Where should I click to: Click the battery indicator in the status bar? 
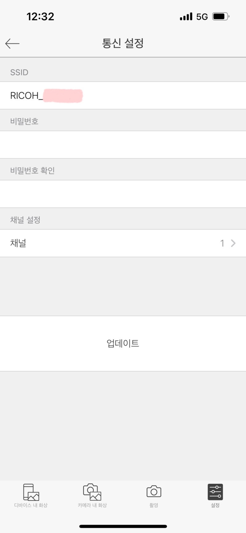pos(220,16)
